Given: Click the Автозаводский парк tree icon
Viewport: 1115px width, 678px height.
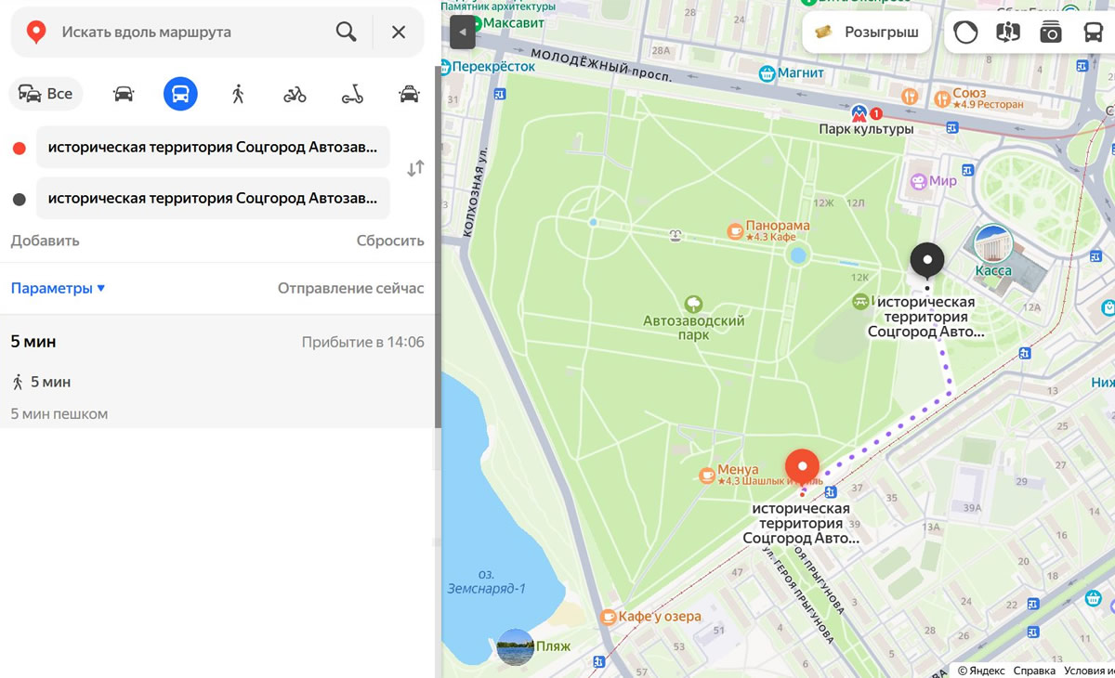Looking at the screenshot, I should coord(692,304).
